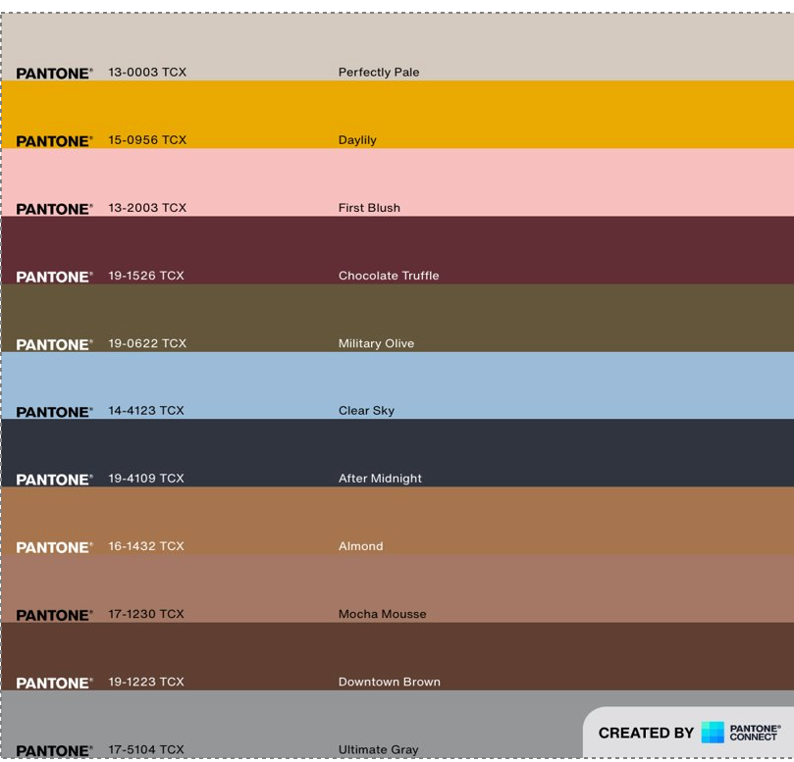Select the Chocolate Truffle swatch band
This screenshot has height=762, width=794.
pyautogui.click(x=397, y=250)
